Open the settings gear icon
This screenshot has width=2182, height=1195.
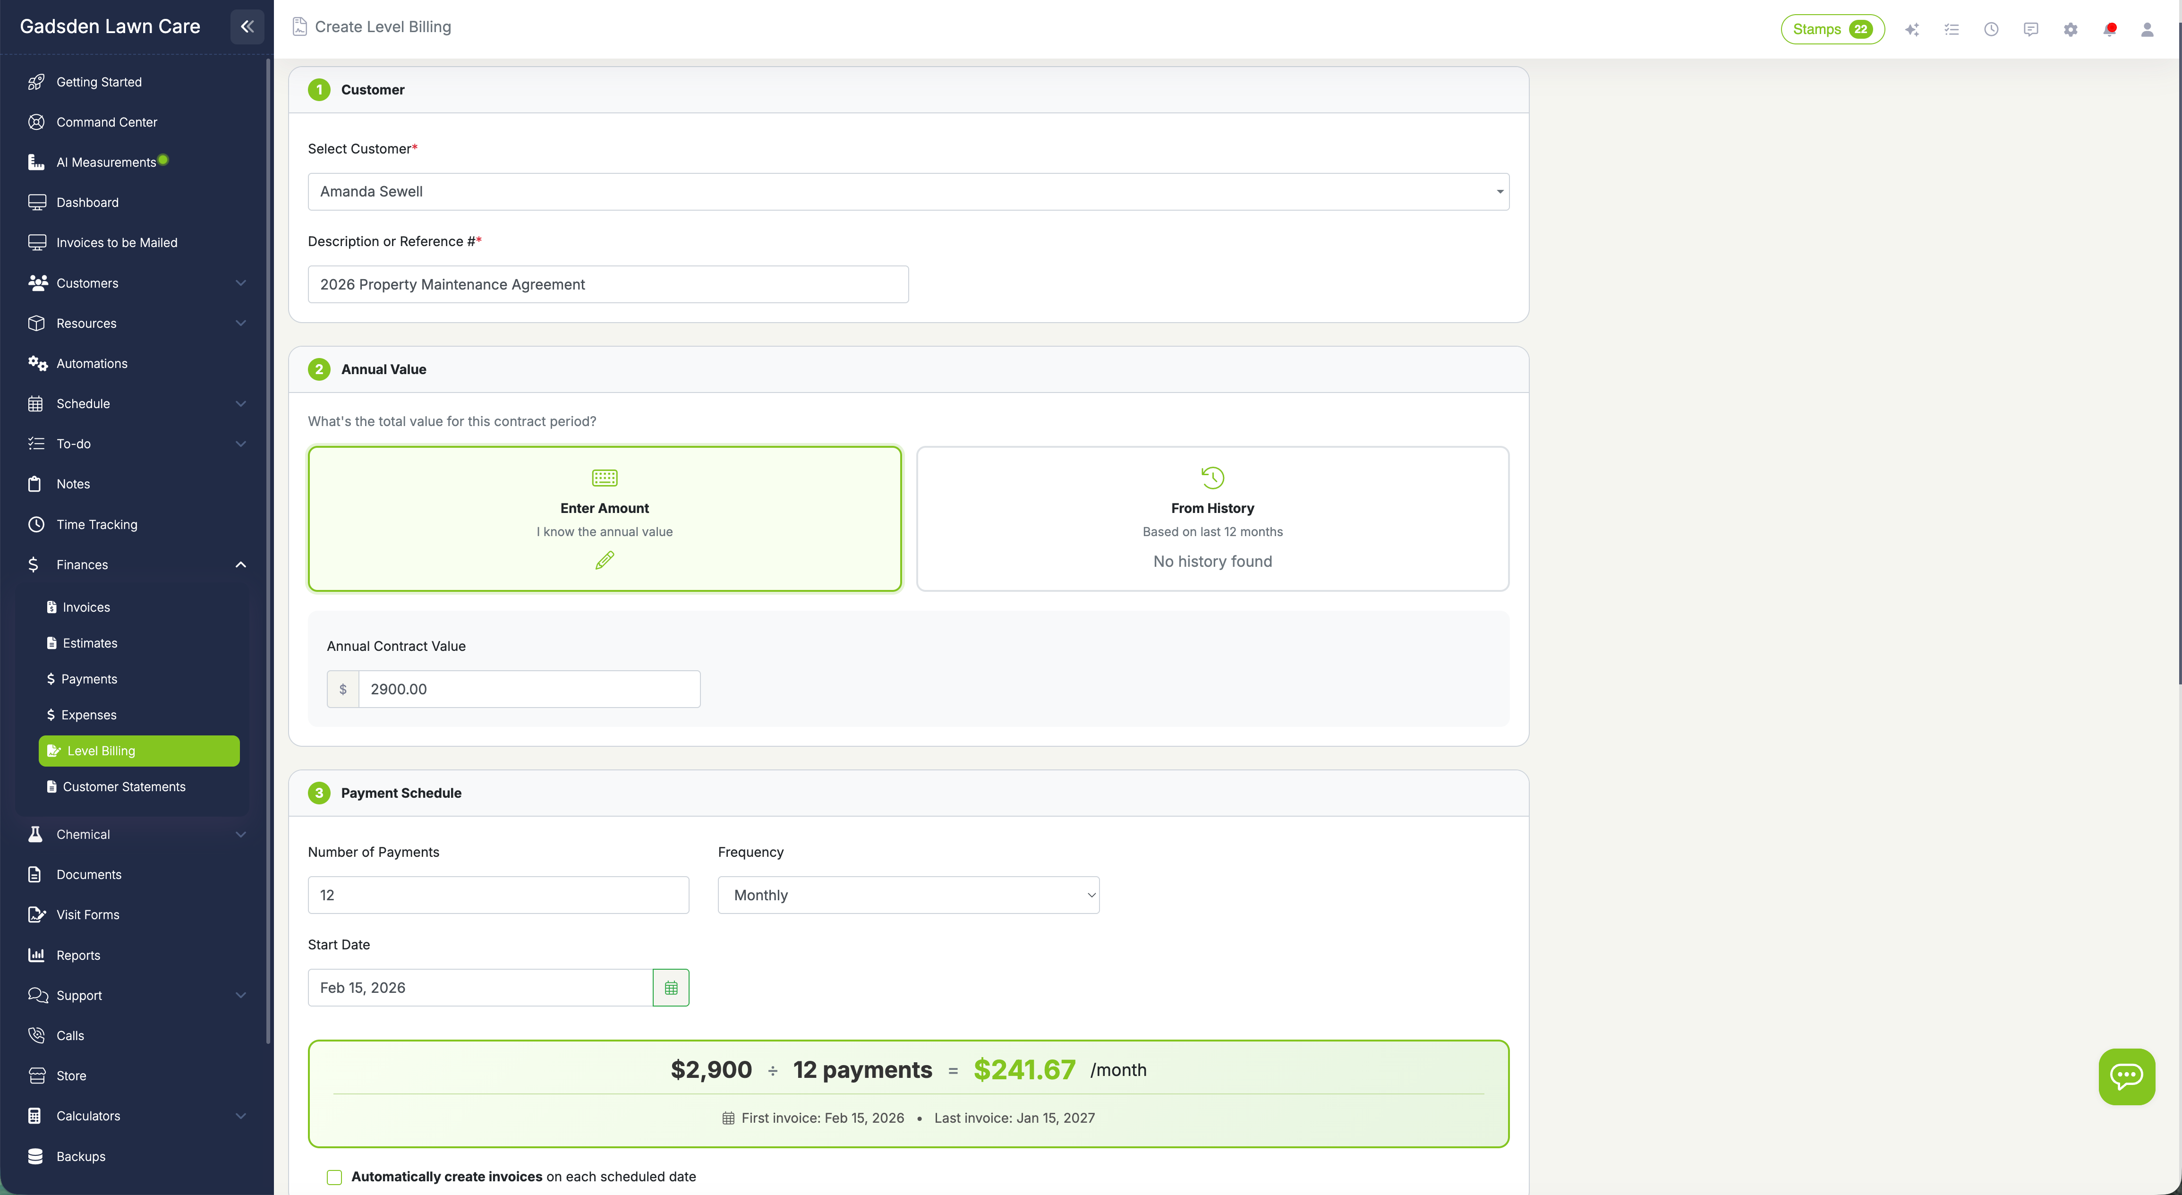(x=2070, y=30)
